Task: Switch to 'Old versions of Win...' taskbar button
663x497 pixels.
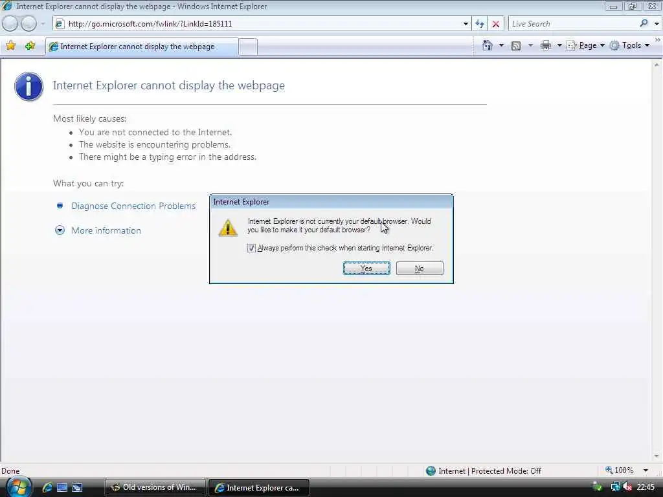Action: (155, 487)
